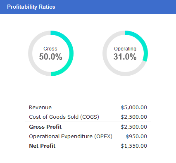Select Operational Expenditure (OPEX) label

point(71,137)
